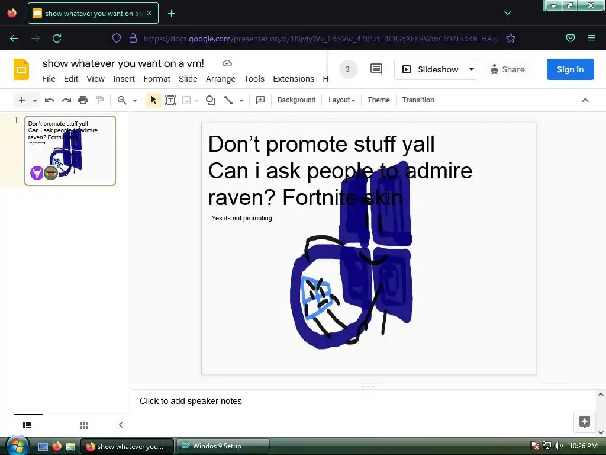This screenshot has height=455, width=606.
Task: Select the text box tool
Action: pyautogui.click(x=170, y=100)
